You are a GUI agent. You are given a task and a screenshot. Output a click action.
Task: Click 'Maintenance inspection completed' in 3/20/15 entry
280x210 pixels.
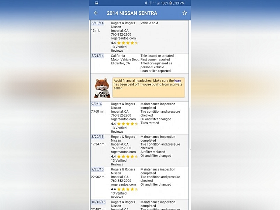pyautogui.click(x=158, y=139)
